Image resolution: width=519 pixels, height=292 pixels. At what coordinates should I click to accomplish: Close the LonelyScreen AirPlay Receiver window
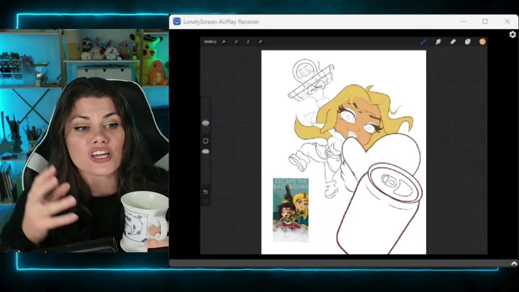[507, 21]
